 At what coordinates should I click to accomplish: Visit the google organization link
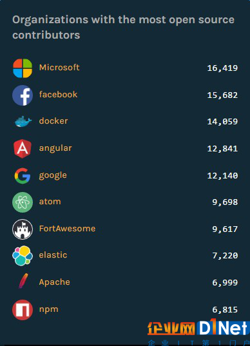coord(53,175)
